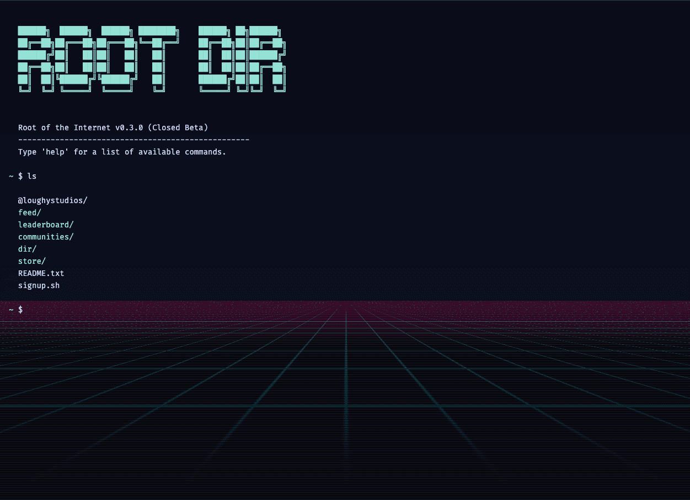Open the feed/ directory

coord(29,212)
